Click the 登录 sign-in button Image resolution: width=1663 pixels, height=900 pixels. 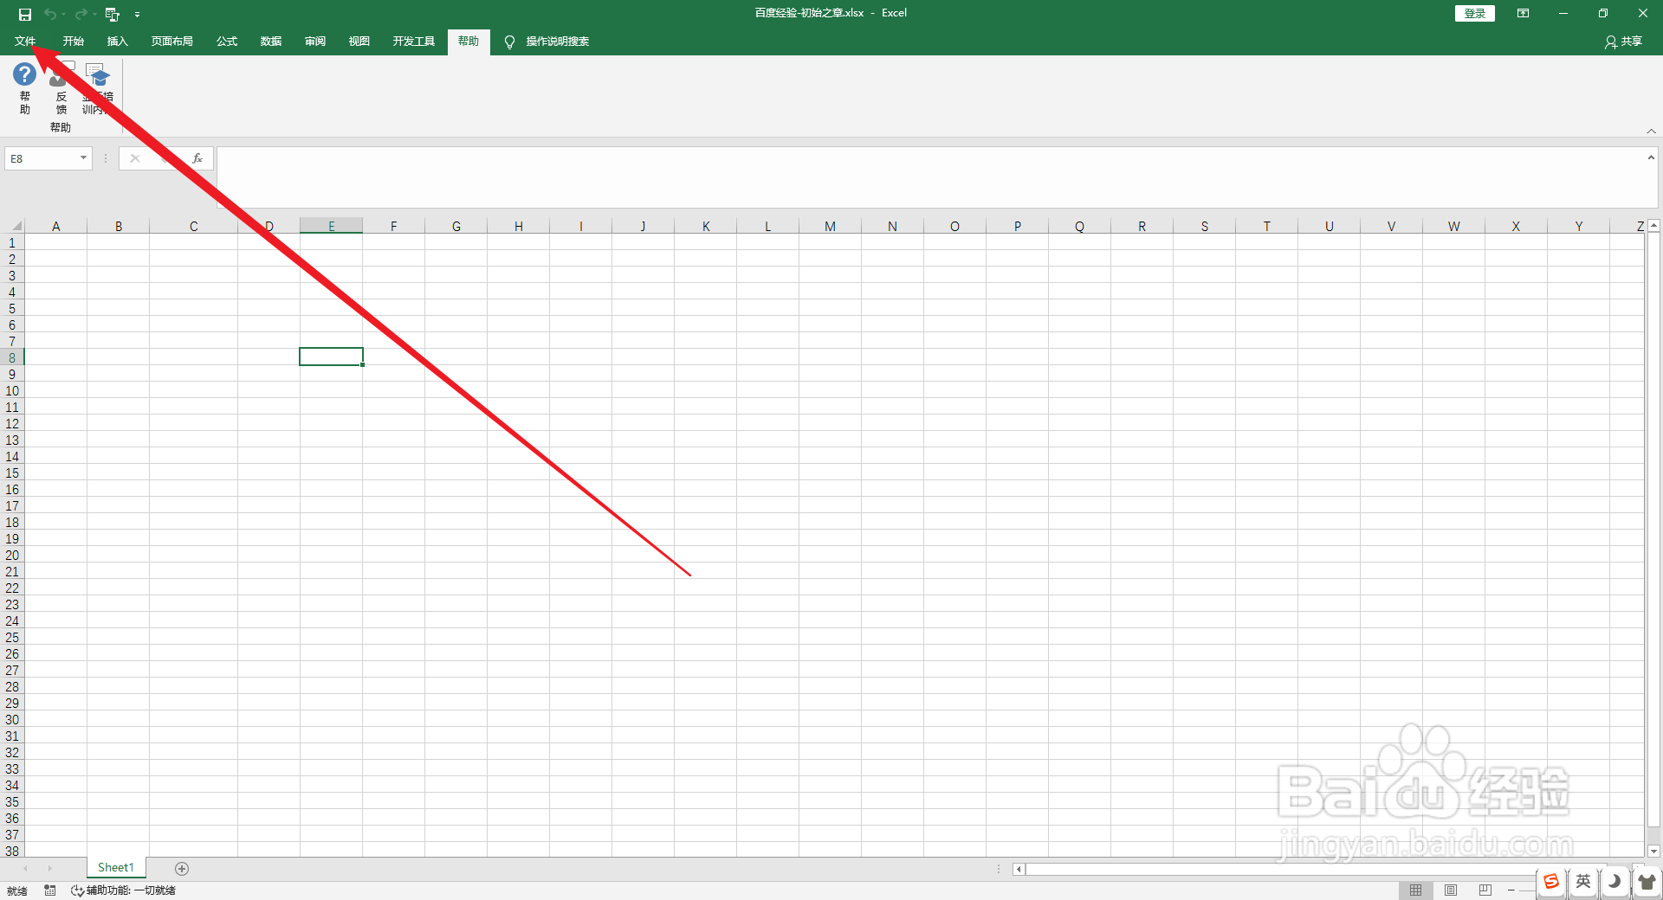click(x=1474, y=13)
